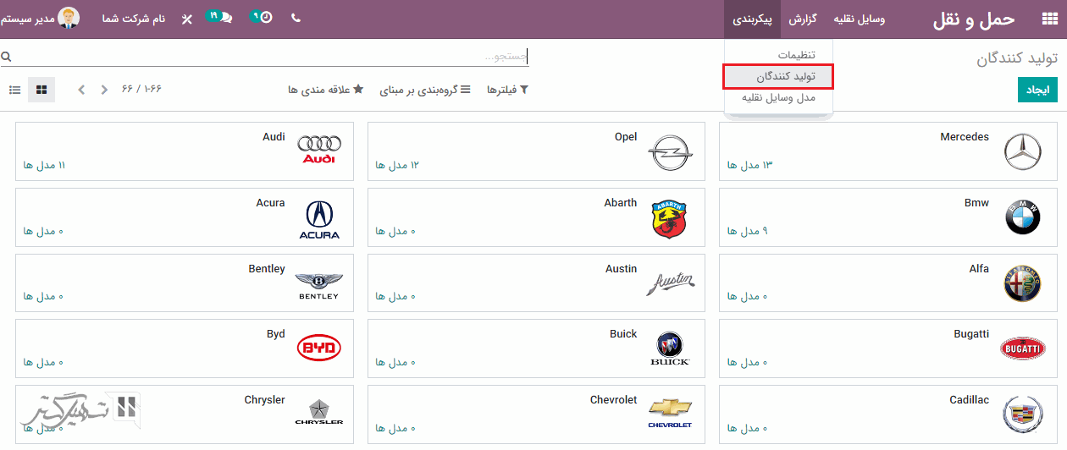Choose مدل وسایل نقلیه menu entry
The height and width of the screenshot is (450, 1067).
(778, 98)
